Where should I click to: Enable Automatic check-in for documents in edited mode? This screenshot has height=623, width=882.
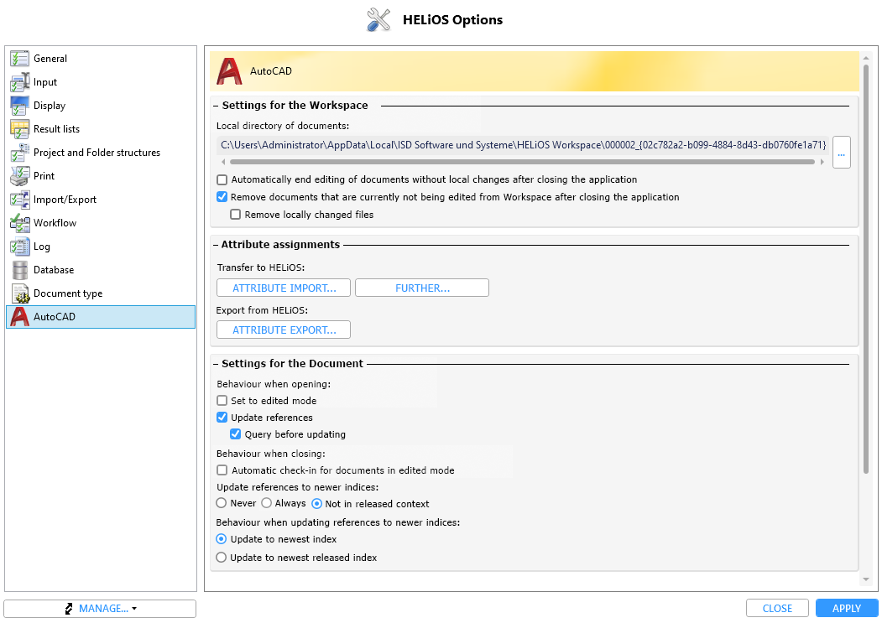pyautogui.click(x=222, y=470)
